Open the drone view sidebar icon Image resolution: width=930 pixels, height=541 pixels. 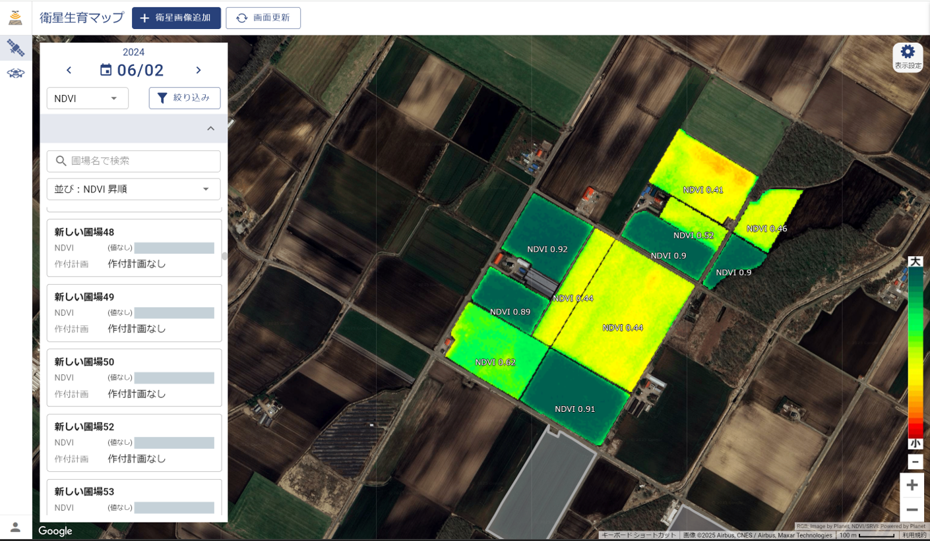click(x=16, y=73)
